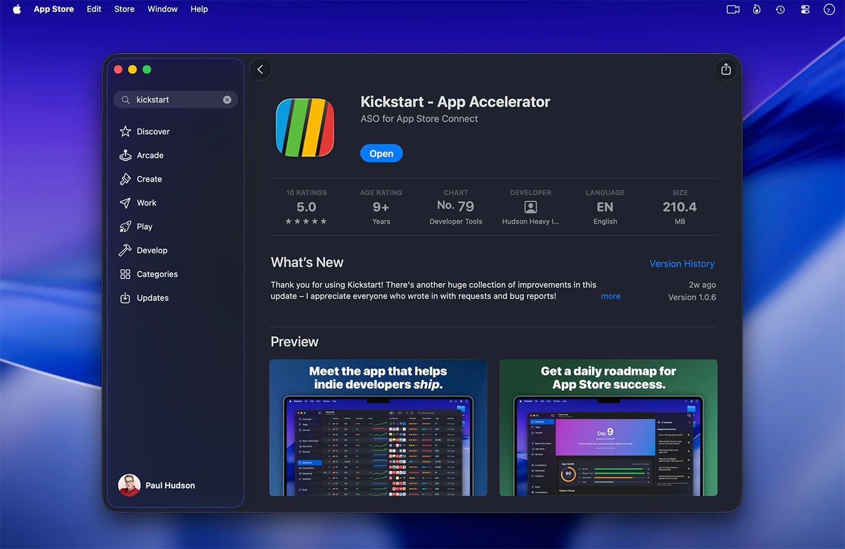Image resolution: width=845 pixels, height=549 pixels.
Task: Click the five star rating row
Action: tap(306, 222)
